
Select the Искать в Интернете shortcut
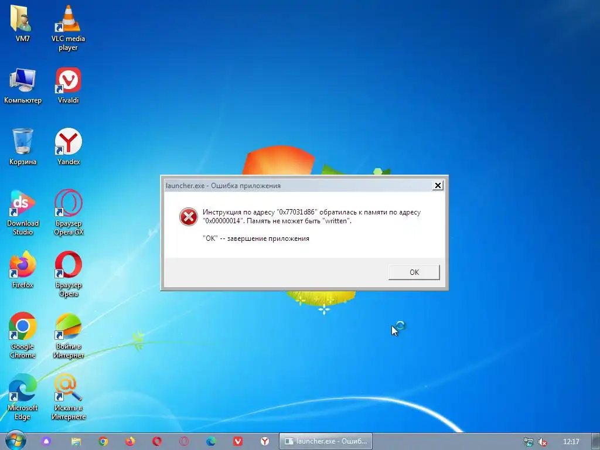pos(68,397)
